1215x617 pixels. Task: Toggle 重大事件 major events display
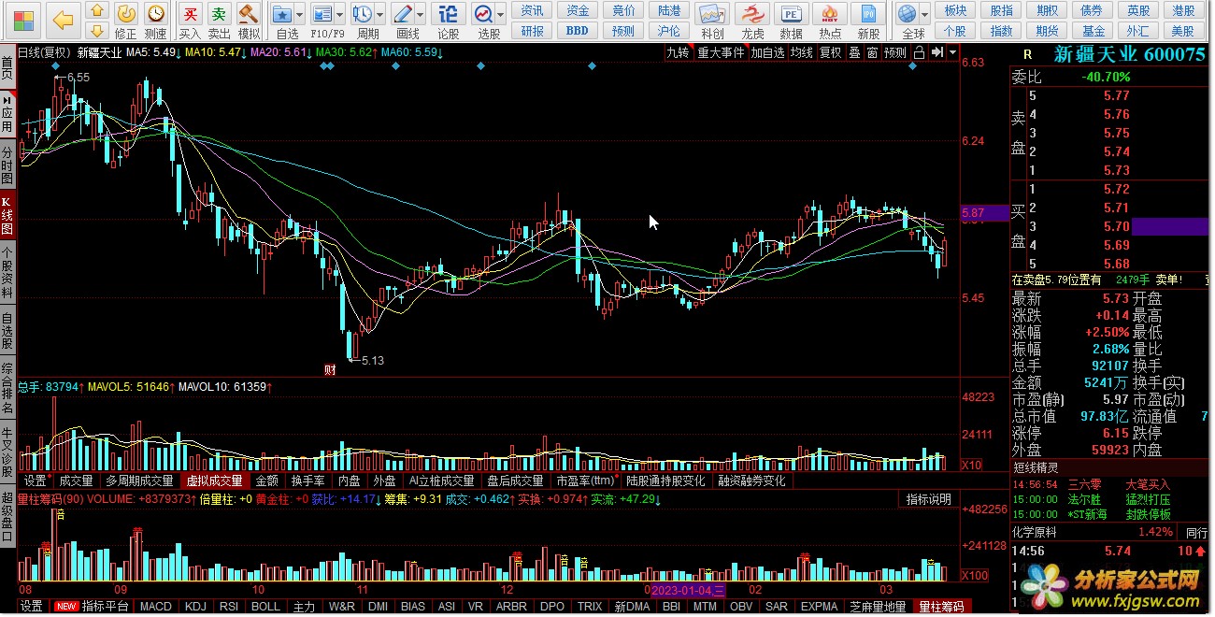click(721, 52)
